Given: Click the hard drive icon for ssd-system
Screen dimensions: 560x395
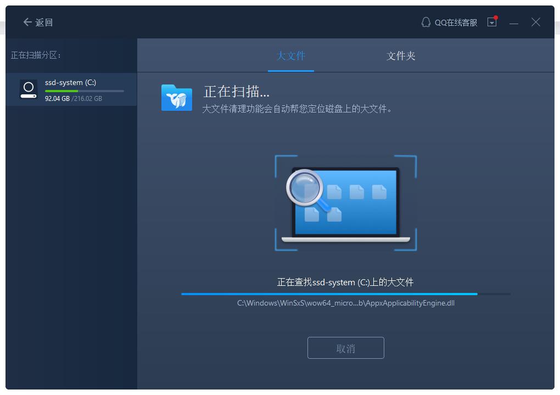Looking at the screenshot, I should pos(28,89).
